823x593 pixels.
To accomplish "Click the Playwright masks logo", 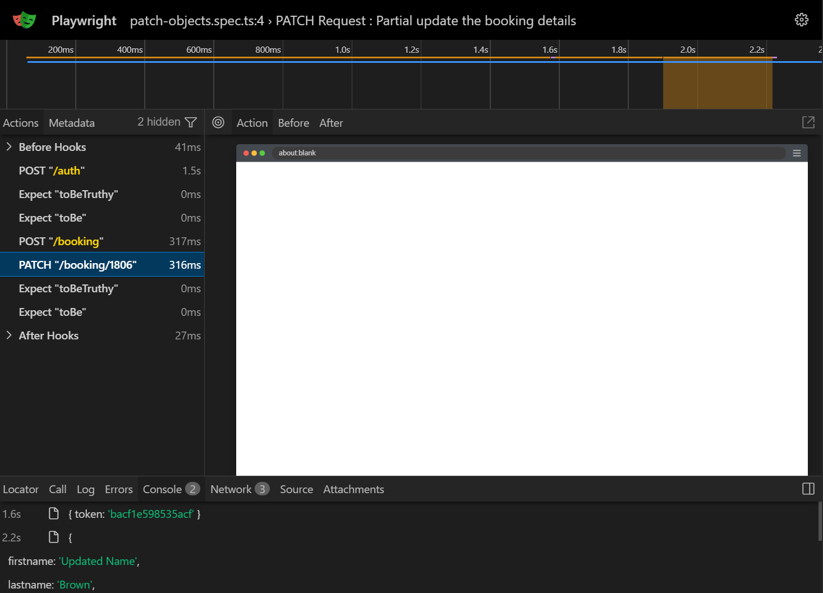I will coord(24,20).
